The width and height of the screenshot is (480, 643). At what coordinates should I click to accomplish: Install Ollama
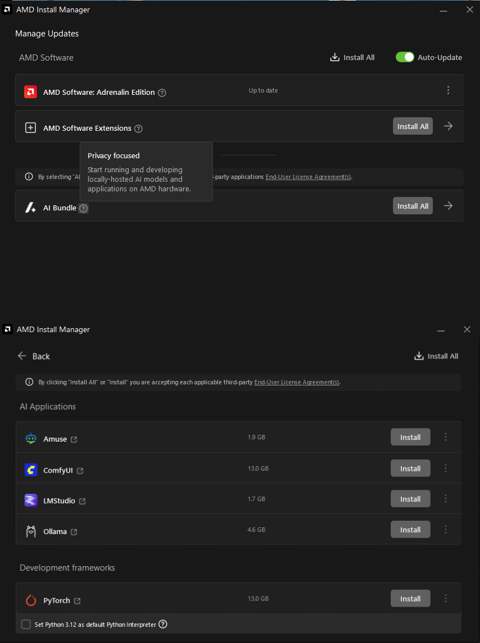point(410,530)
